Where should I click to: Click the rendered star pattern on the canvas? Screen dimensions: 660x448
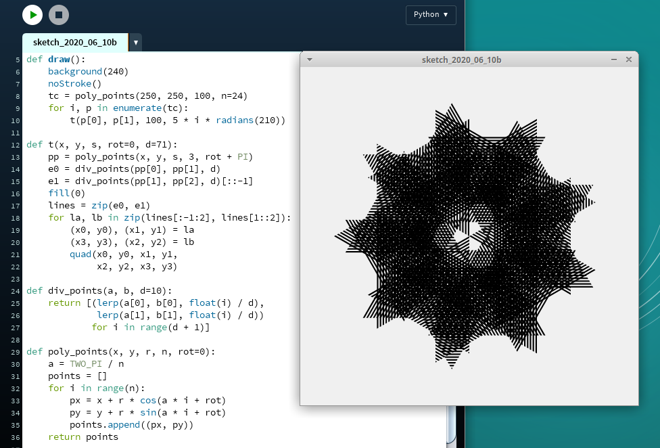[x=467, y=237]
